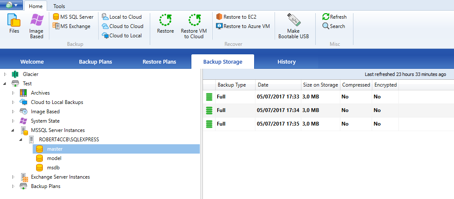Select Local to Cloud backup
Screen dimensions: 454x199
pyautogui.click(x=122, y=17)
